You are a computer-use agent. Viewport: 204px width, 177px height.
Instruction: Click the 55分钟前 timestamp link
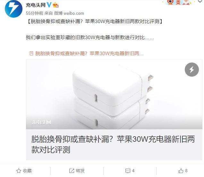[34, 13]
